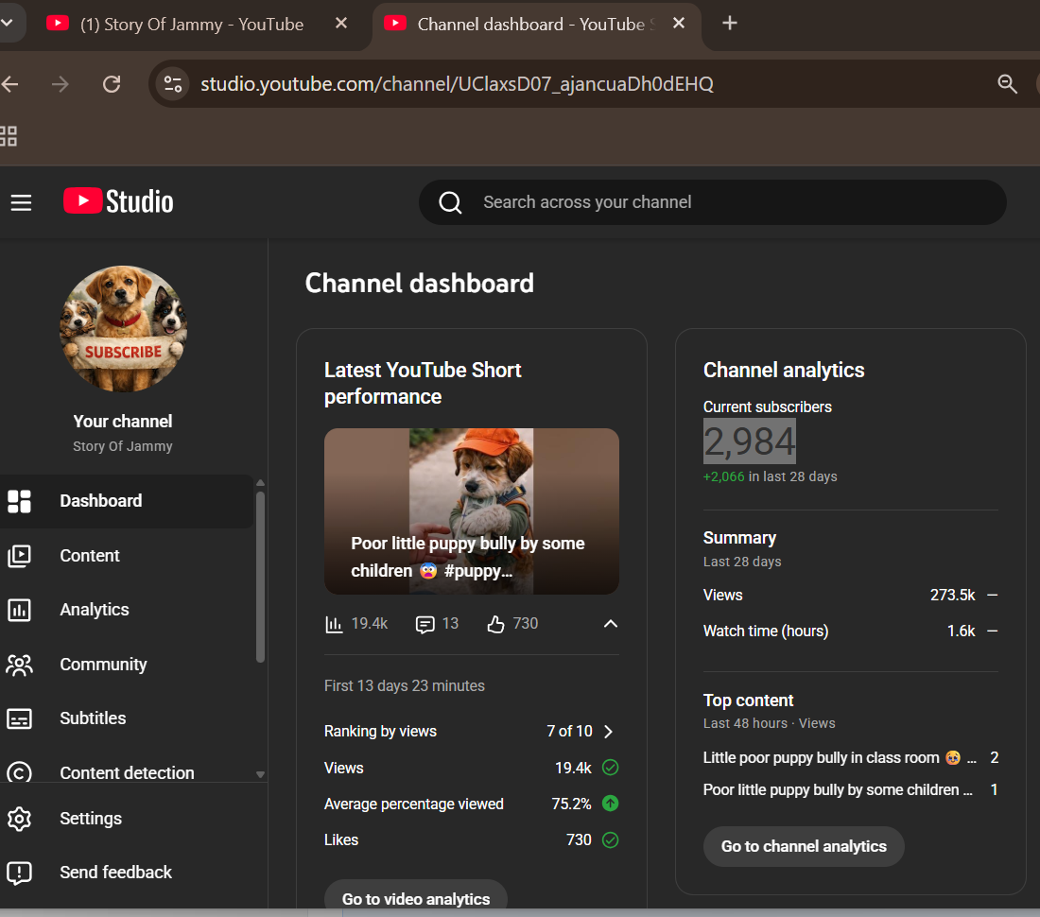The image size is (1040, 917).
Task: Switch to Story Of Jammy YouTube tab
Action: 194,25
